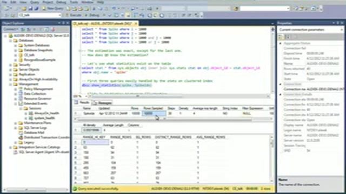Click the Debug button in the SQL toolbar
Viewport: 346px width, 194px height.
[92, 15]
